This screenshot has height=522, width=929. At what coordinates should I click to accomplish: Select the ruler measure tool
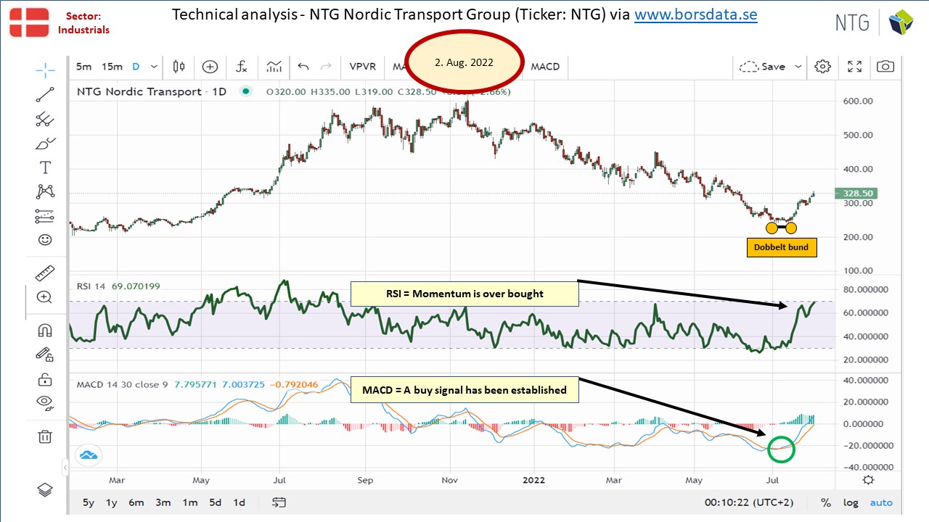45,273
